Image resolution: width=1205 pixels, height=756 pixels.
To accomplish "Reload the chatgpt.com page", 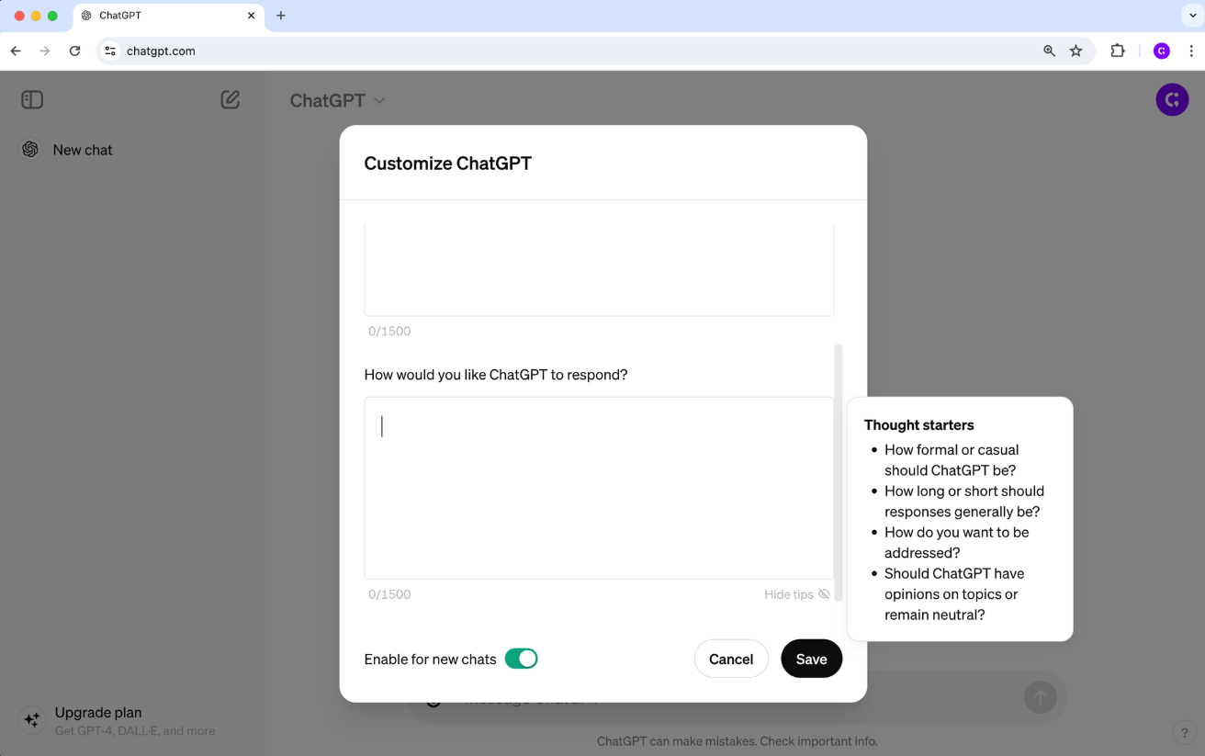I will click(75, 51).
